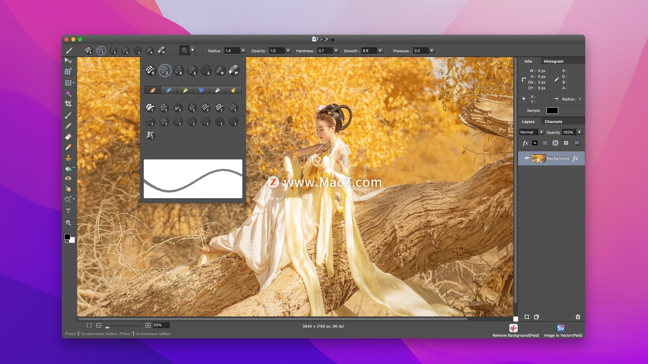
Task: Switch to the Info tab
Action: (x=528, y=61)
